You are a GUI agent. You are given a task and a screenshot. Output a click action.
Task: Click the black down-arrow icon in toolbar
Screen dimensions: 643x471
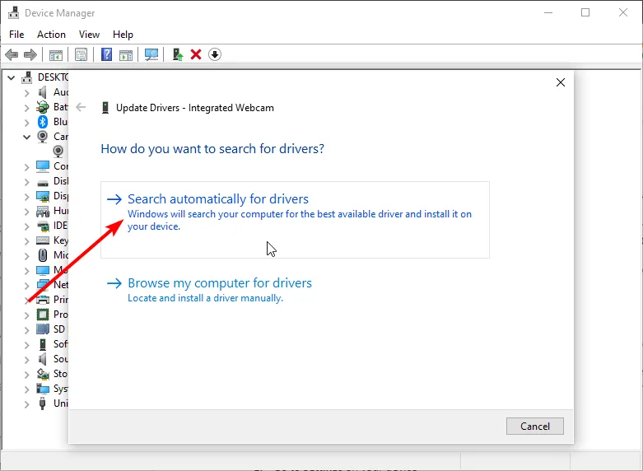(215, 55)
